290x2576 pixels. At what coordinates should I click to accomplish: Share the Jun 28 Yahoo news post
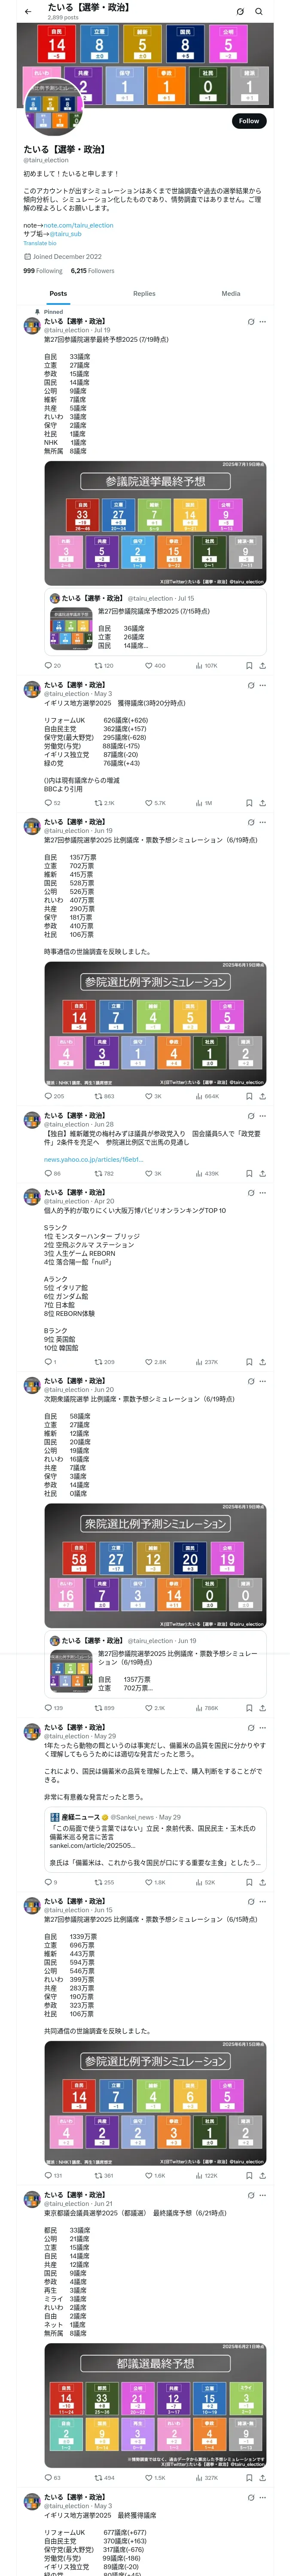262,1173
